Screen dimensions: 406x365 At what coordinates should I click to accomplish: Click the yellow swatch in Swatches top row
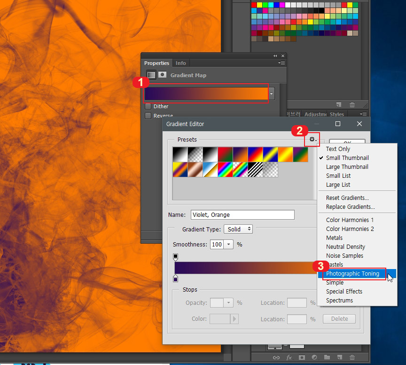coord(260,5)
